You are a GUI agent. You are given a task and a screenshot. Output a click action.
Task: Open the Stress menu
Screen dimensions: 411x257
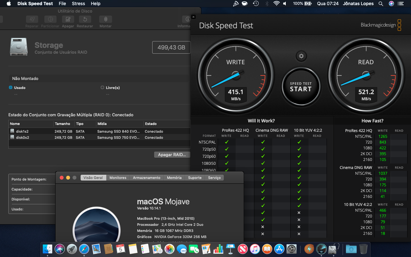pyautogui.click(x=78, y=4)
